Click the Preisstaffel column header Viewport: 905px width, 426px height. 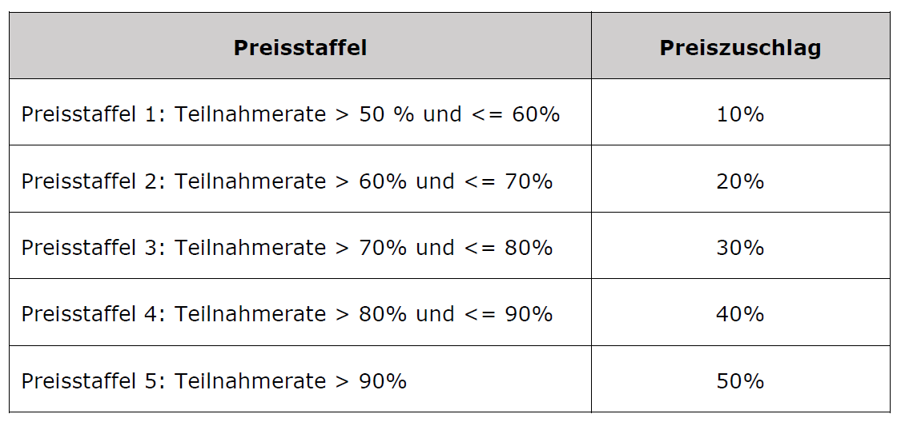click(300, 48)
